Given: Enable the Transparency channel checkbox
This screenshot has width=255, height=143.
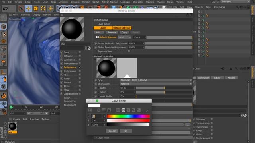Looking at the screenshot, I should click(80, 64).
